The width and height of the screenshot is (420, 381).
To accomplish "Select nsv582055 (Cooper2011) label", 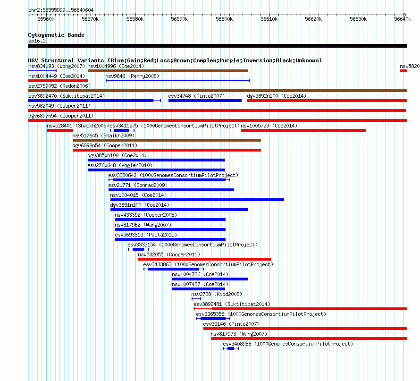I will (169, 254).
